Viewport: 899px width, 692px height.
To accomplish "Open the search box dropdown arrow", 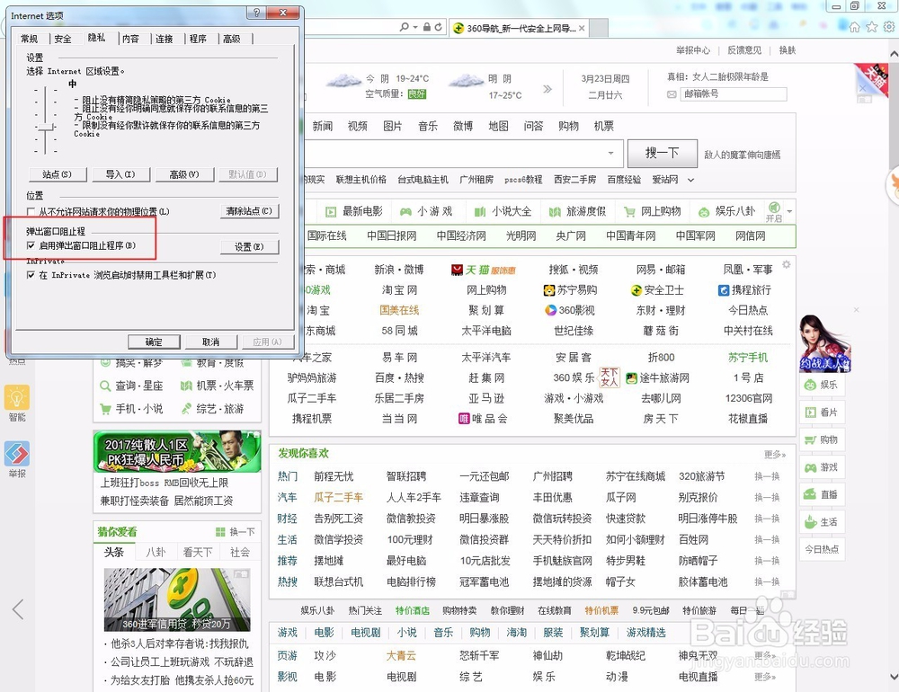I will click(610, 153).
